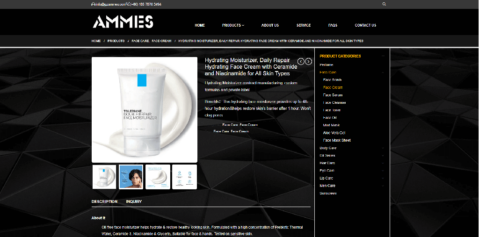Expand the Body Care category chevron

pos(383,148)
